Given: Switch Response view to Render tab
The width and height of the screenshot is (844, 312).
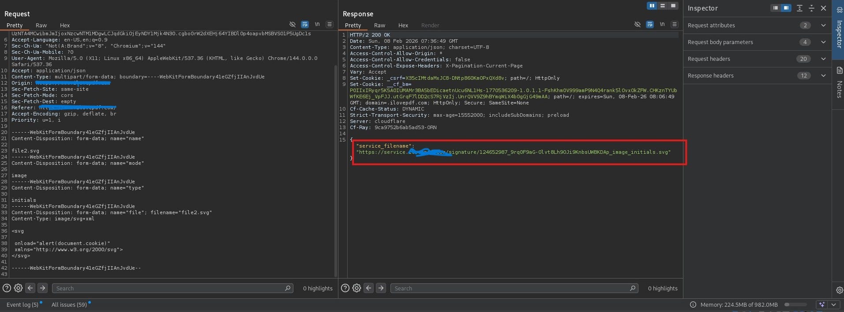Looking at the screenshot, I should point(430,25).
